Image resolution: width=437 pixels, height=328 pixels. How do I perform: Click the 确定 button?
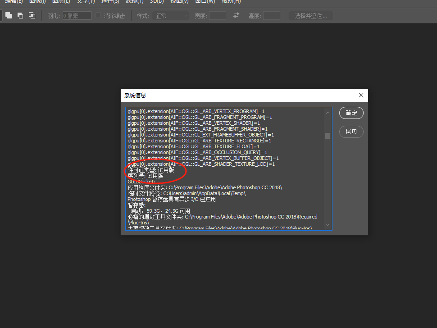point(351,113)
